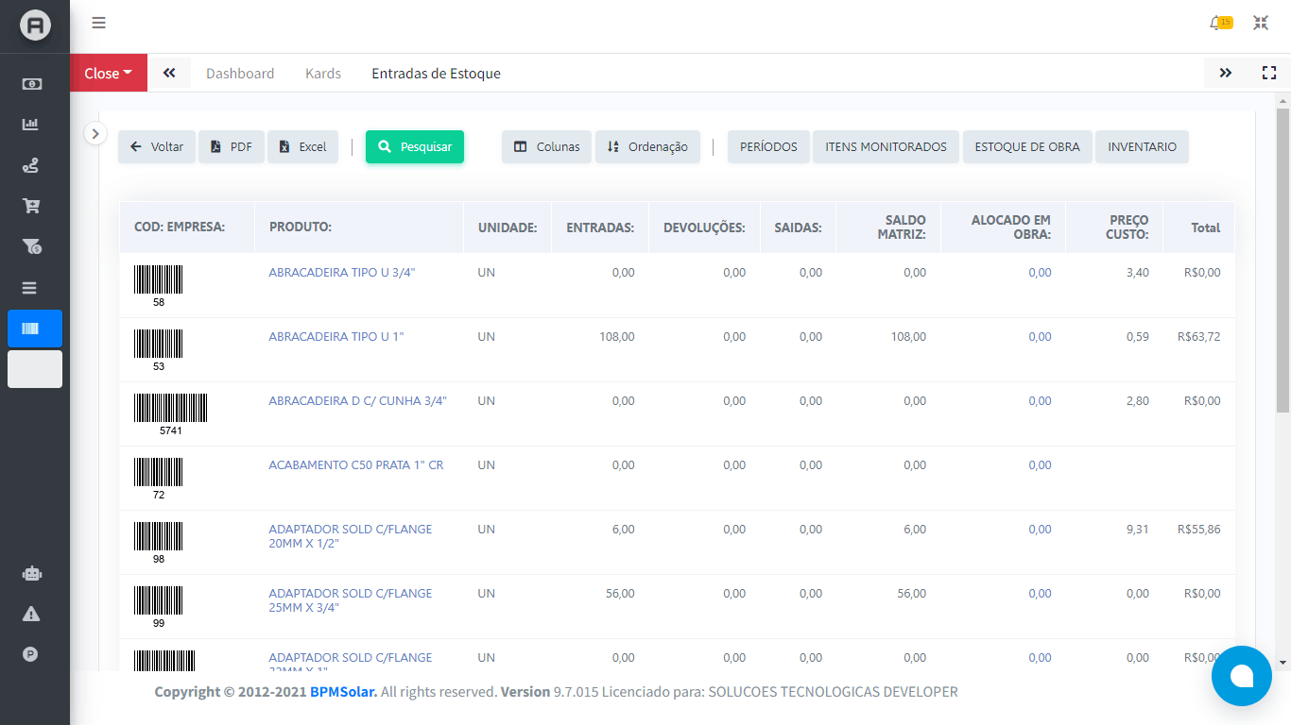This screenshot has width=1291, height=725.
Task: Expand the Close dropdown button
Action: 109,73
